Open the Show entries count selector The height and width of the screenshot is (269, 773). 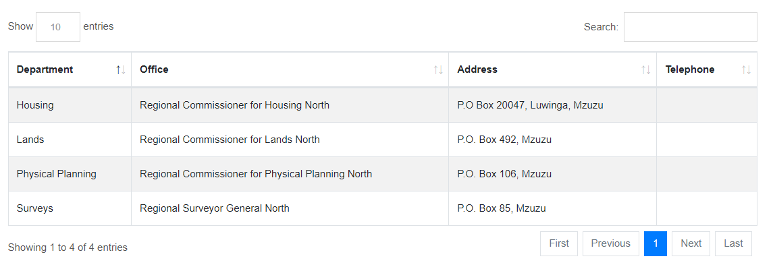coord(58,27)
